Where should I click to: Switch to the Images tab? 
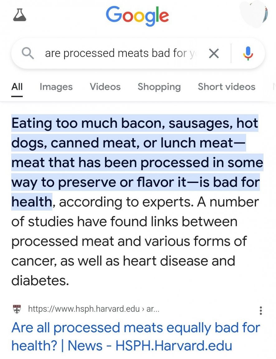(x=56, y=87)
